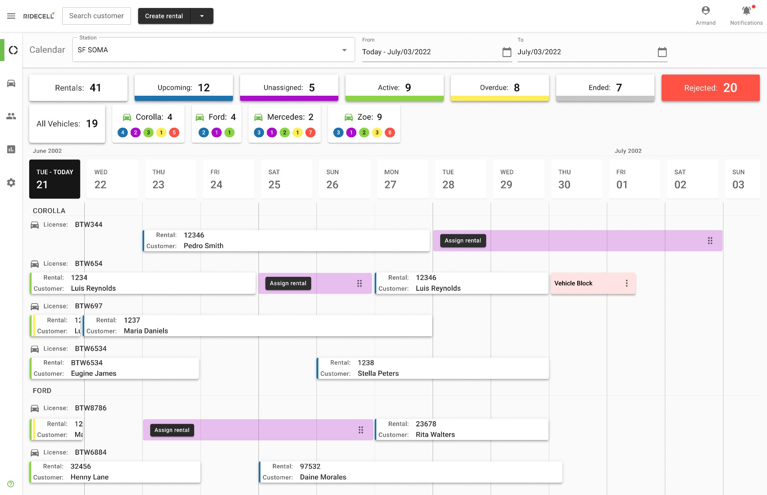Click blue 4 badge on Corolla card
This screenshot has height=495, width=767.
[123, 132]
